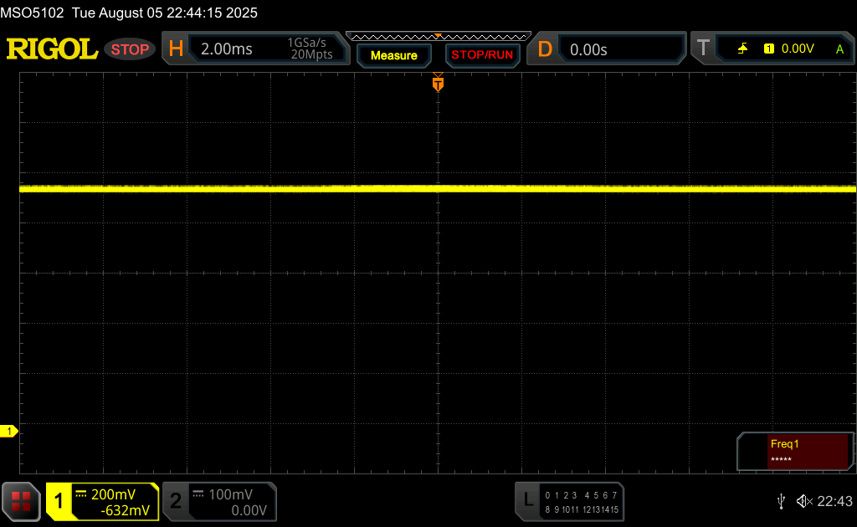Image resolution: width=857 pixels, height=527 pixels.
Task: Open the Measure menu
Action: click(x=393, y=55)
